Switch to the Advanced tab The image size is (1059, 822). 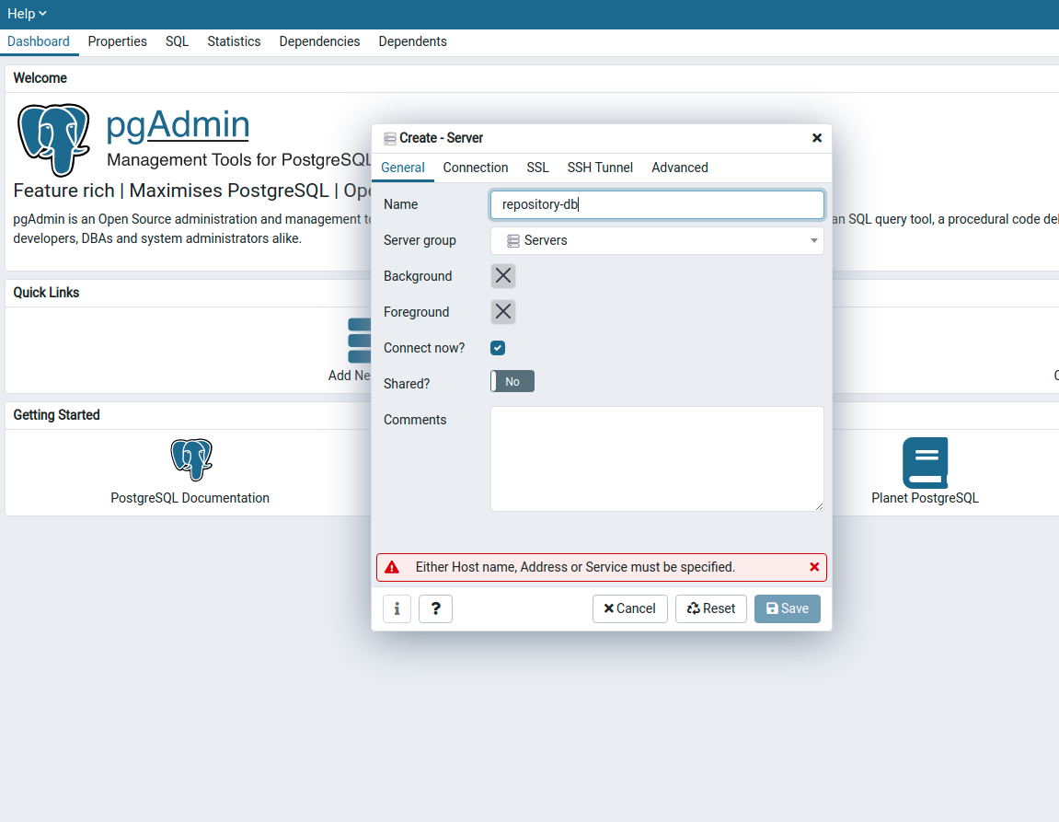point(679,168)
